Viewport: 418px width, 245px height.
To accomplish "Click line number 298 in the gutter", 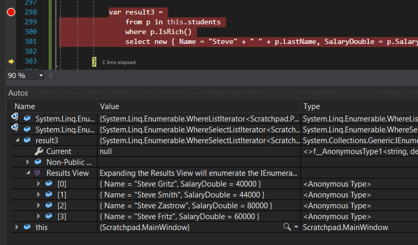I will coord(30,12).
